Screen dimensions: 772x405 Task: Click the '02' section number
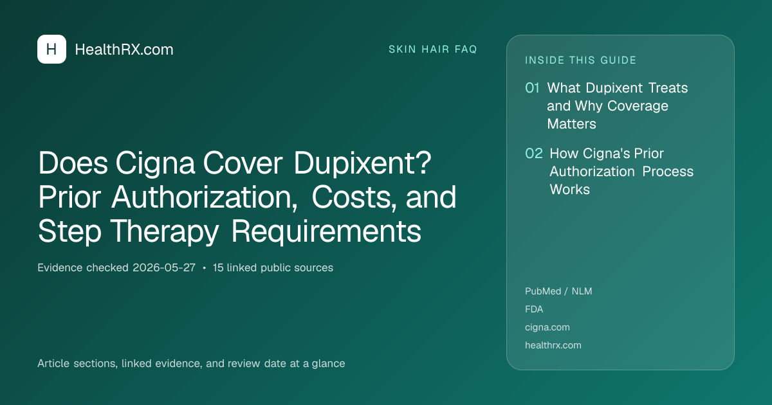tap(534, 154)
